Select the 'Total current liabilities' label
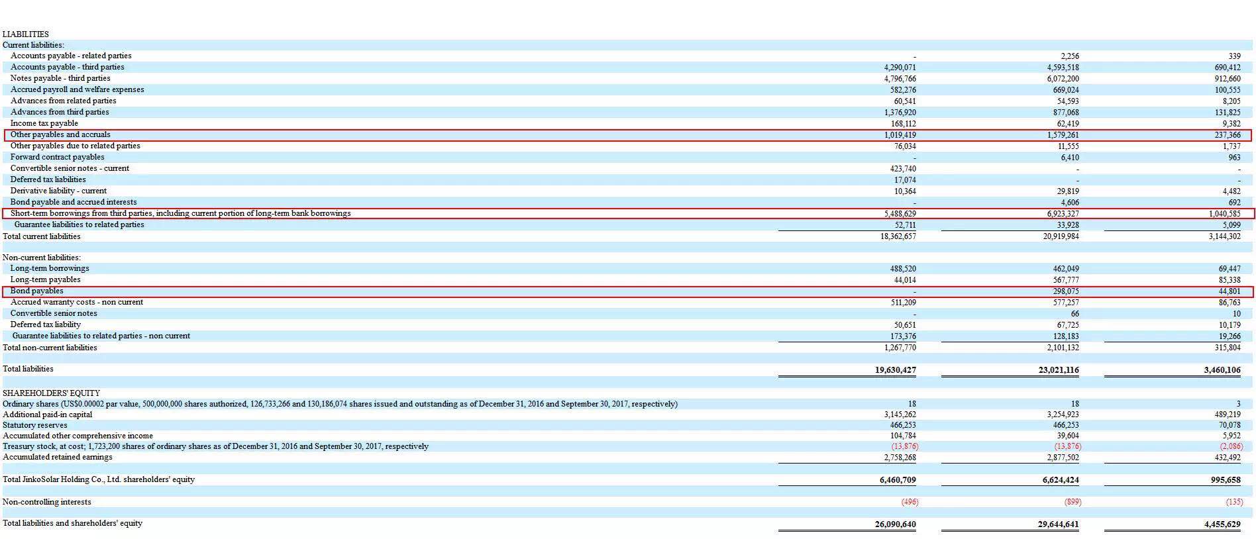1256x539 pixels. pyautogui.click(x=42, y=236)
